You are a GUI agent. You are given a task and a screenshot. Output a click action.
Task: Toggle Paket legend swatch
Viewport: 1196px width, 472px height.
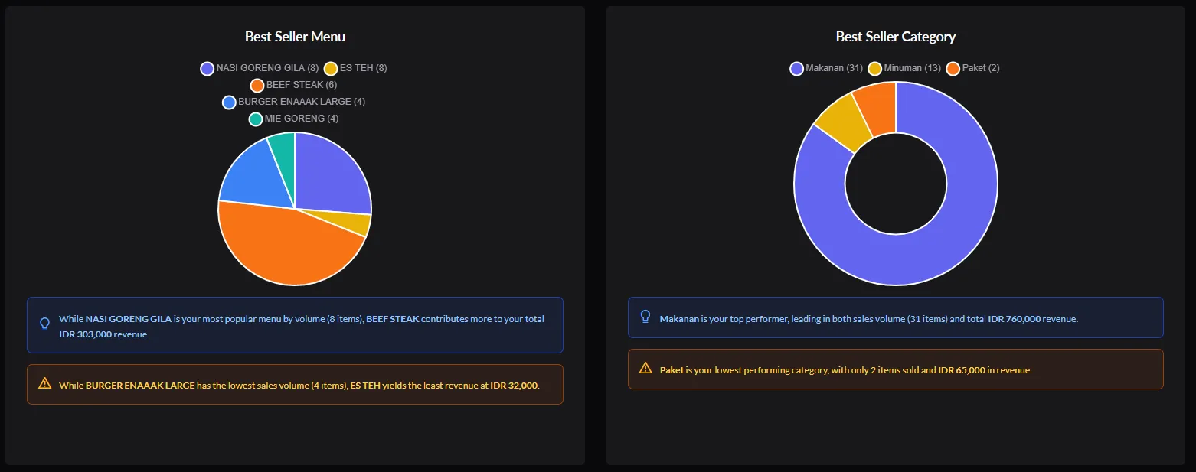[x=953, y=69]
